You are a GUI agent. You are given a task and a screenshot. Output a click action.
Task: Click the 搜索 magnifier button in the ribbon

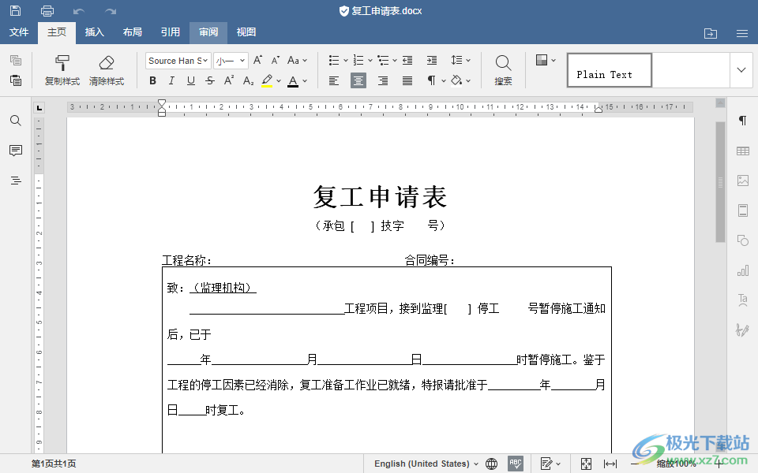503,70
